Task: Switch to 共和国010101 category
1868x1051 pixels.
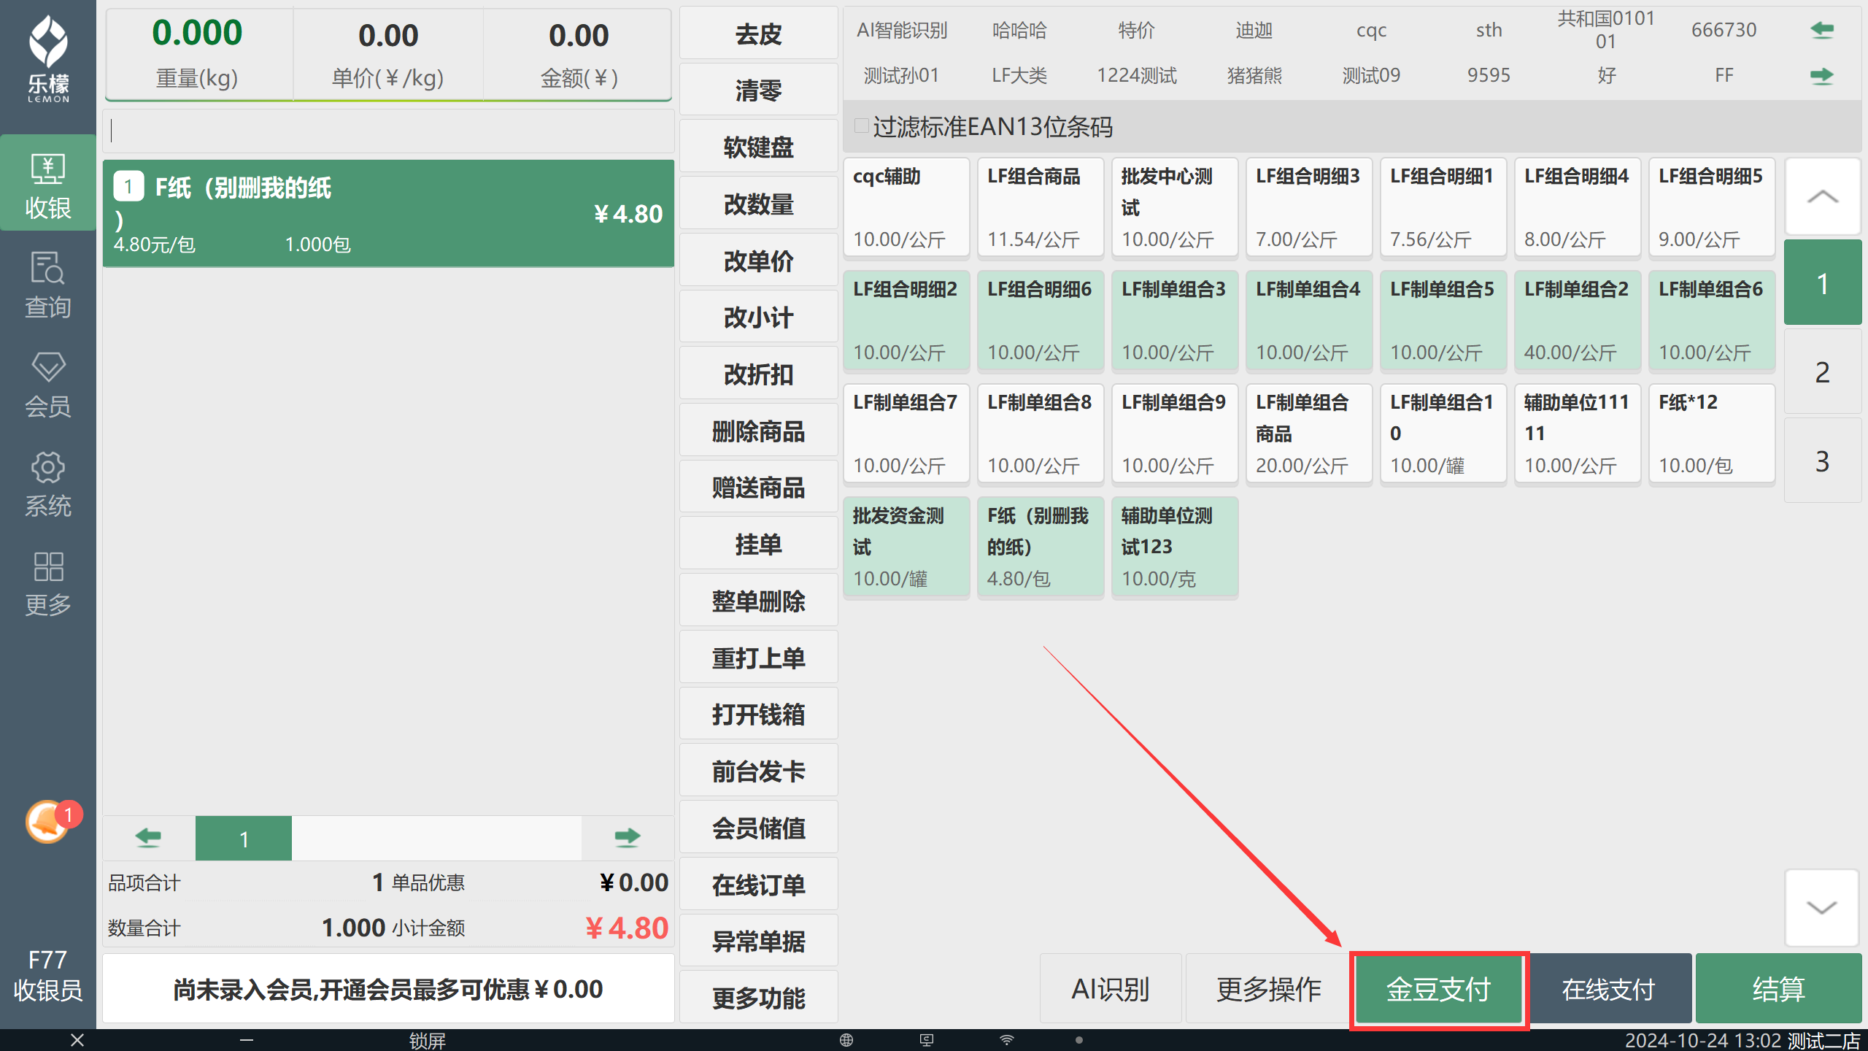Action: pyautogui.click(x=1606, y=30)
